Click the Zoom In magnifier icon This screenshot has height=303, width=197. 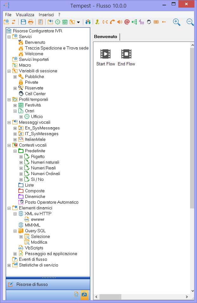click(176, 22)
